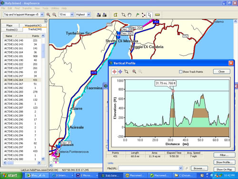The width and height of the screenshot is (238, 179).
Task: Open the Highest detail level dropdown
Action: click(83, 15)
